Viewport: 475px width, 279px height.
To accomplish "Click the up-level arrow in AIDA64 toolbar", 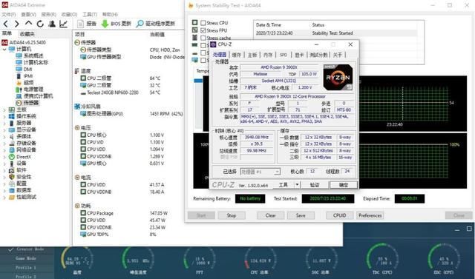I will [x=28, y=23].
